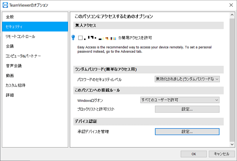Click the ランダムパスワード section header
This screenshot has width=237, height=161.
point(148,69)
